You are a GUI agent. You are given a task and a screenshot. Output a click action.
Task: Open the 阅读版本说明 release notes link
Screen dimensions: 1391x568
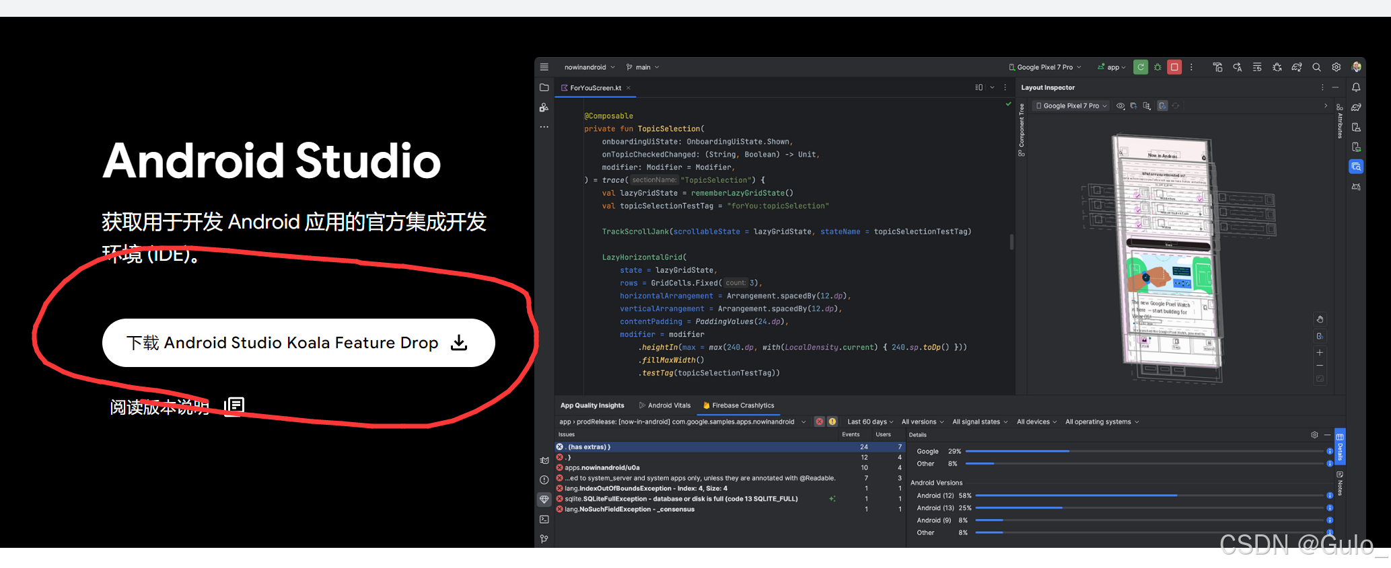[x=177, y=406]
